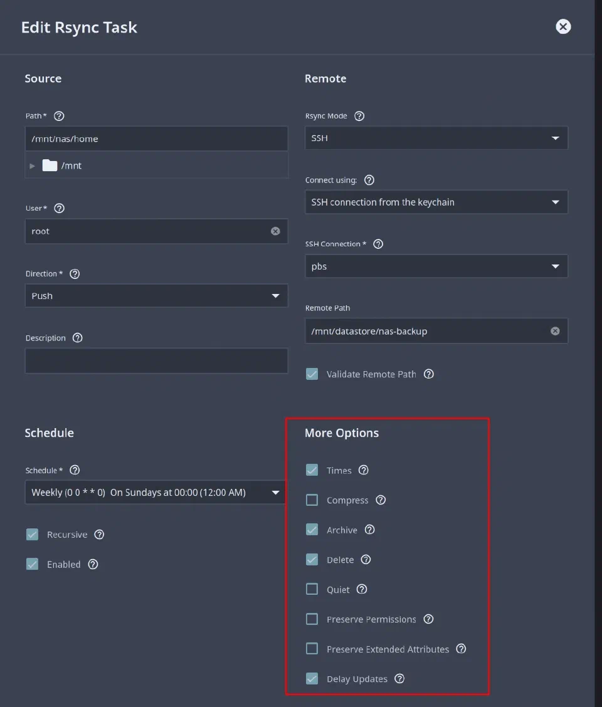Uncheck Validate Remote Path

tap(312, 374)
